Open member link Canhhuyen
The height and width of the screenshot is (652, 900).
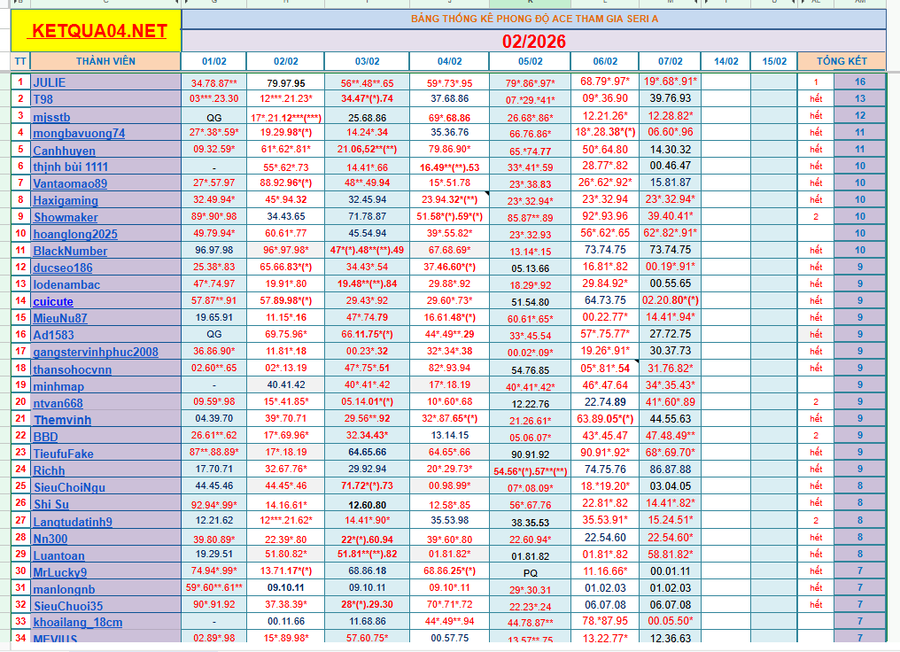65,151
